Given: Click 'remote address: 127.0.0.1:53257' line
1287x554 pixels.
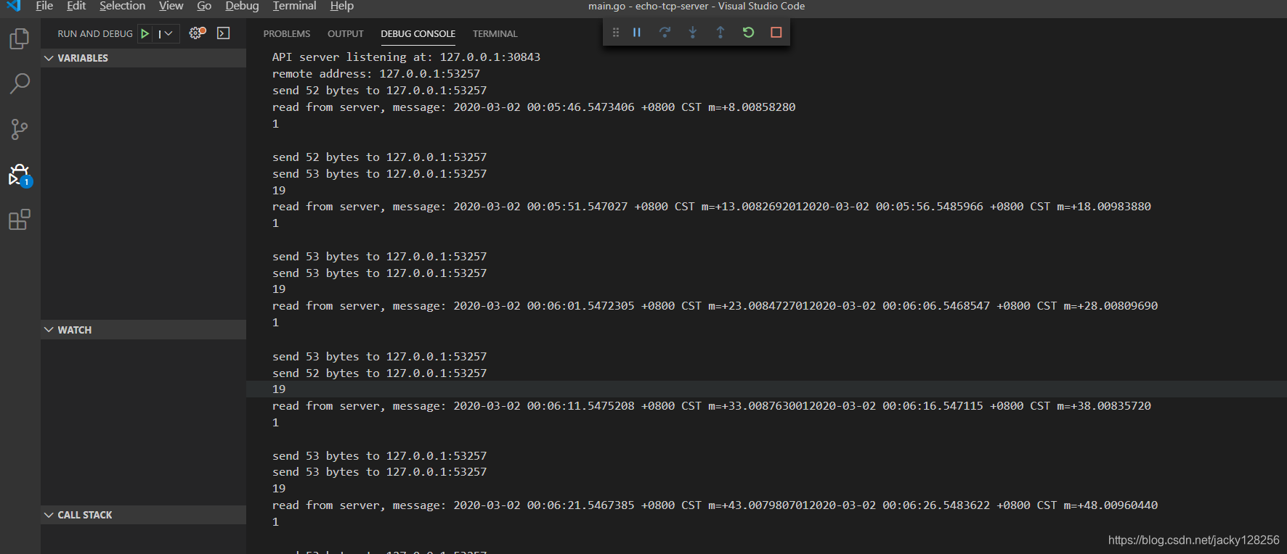Looking at the screenshot, I should pyautogui.click(x=376, y=74).
